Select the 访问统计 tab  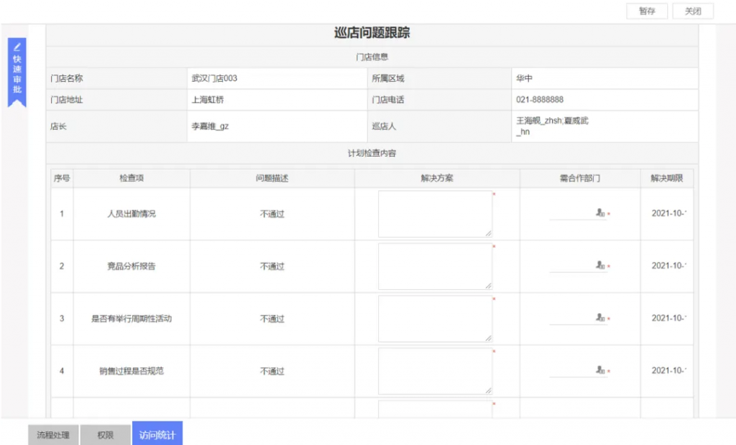pyautogui.click(x=157, y=434)
